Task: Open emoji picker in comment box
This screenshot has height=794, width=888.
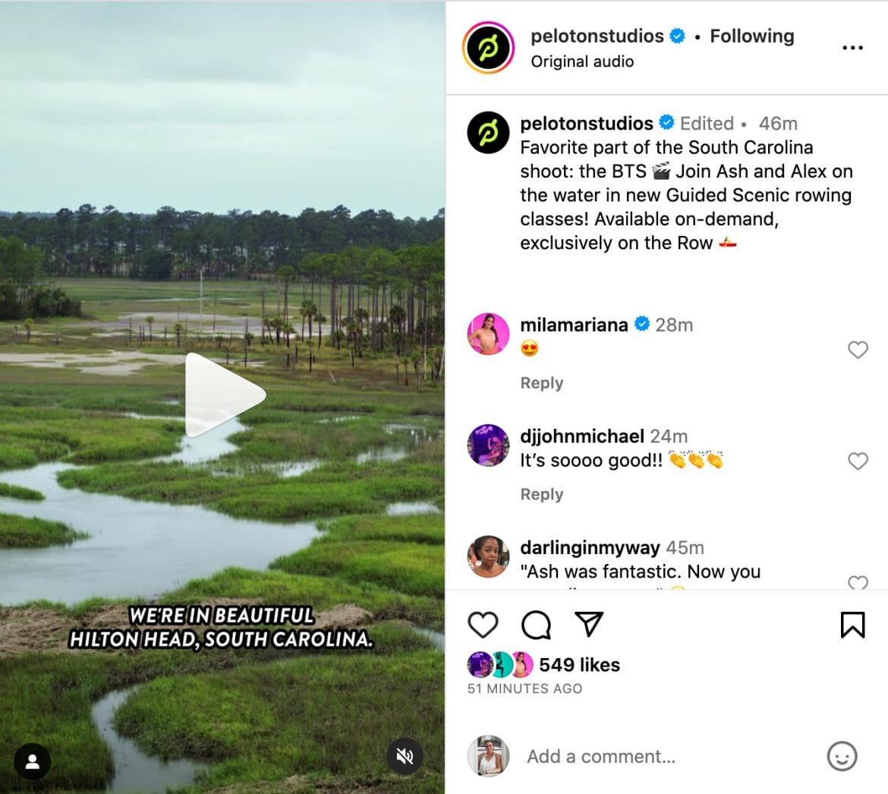Action: point(842,756)
